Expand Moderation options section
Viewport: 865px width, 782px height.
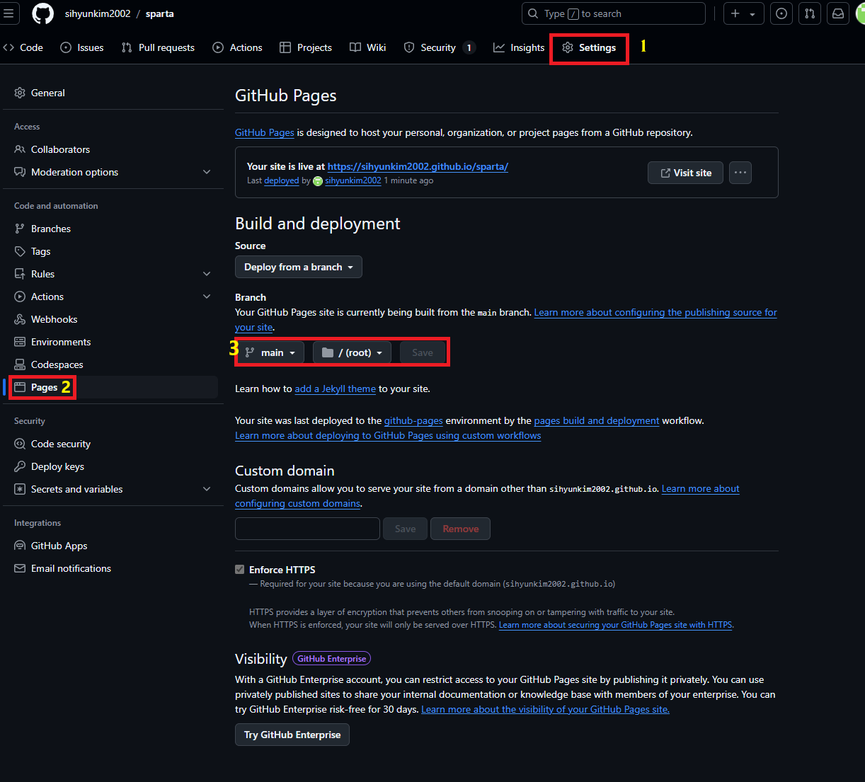[113, 172]
